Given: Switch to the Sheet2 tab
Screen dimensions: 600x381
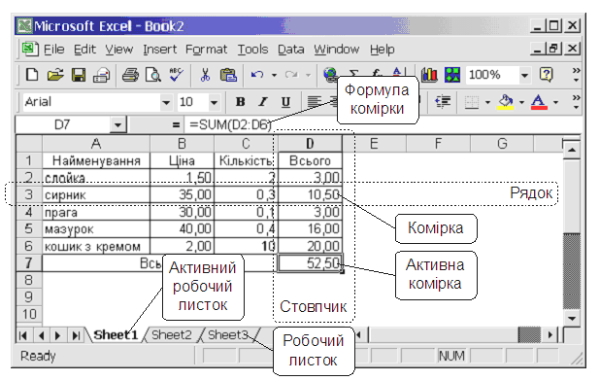Looking at the screenshot, I should pyautogui.click(x=171, y=335).
